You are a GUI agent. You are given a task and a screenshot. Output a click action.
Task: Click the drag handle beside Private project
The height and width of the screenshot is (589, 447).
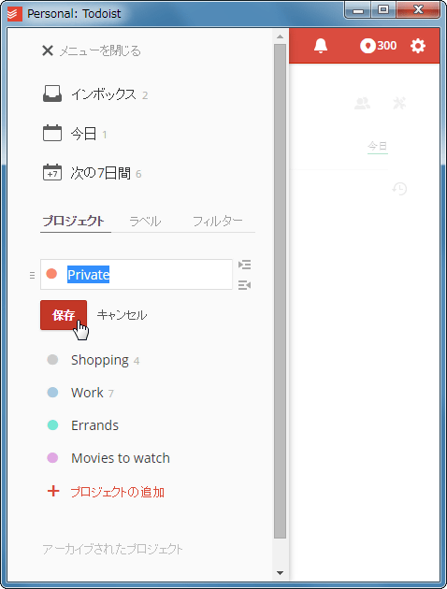pyautogui.click(x=32, y=276)
